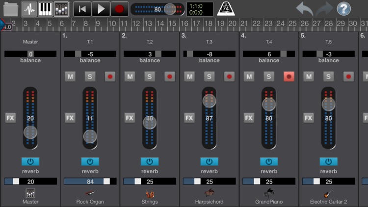The image size is (368, 207).
Task: Mute the Harpsichord track T.3
Action: click(189, 77)
